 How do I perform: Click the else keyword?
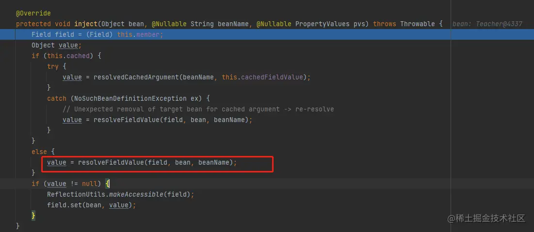[39, 152]
